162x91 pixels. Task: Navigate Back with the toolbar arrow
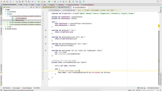[32, 2]
